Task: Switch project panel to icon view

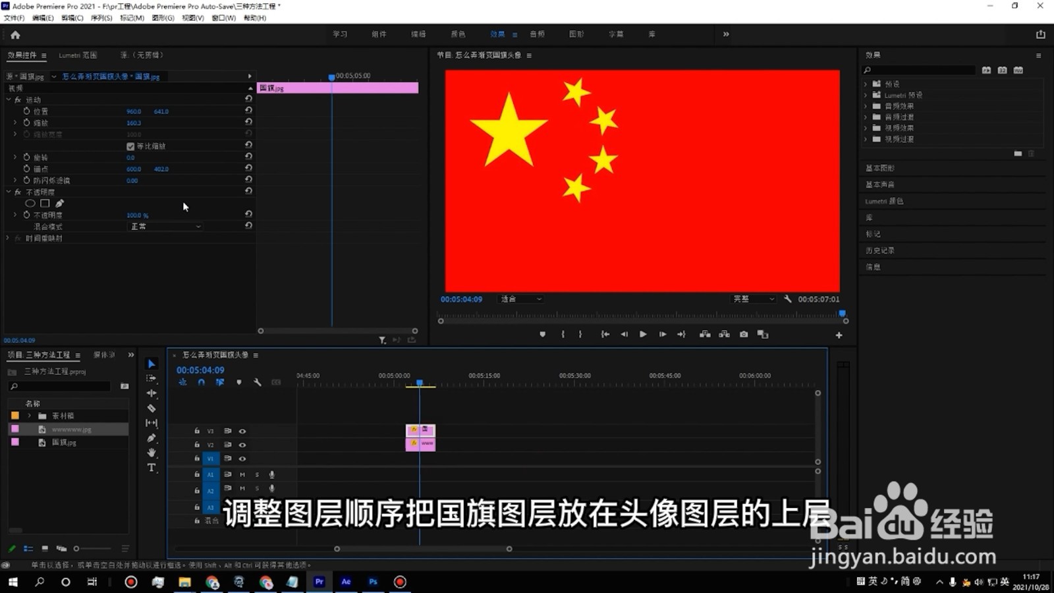Action: pyautogui.click(x=45, y=548)
